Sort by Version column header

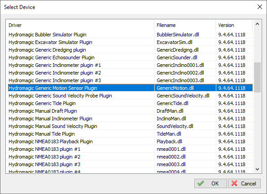[234, 25]
